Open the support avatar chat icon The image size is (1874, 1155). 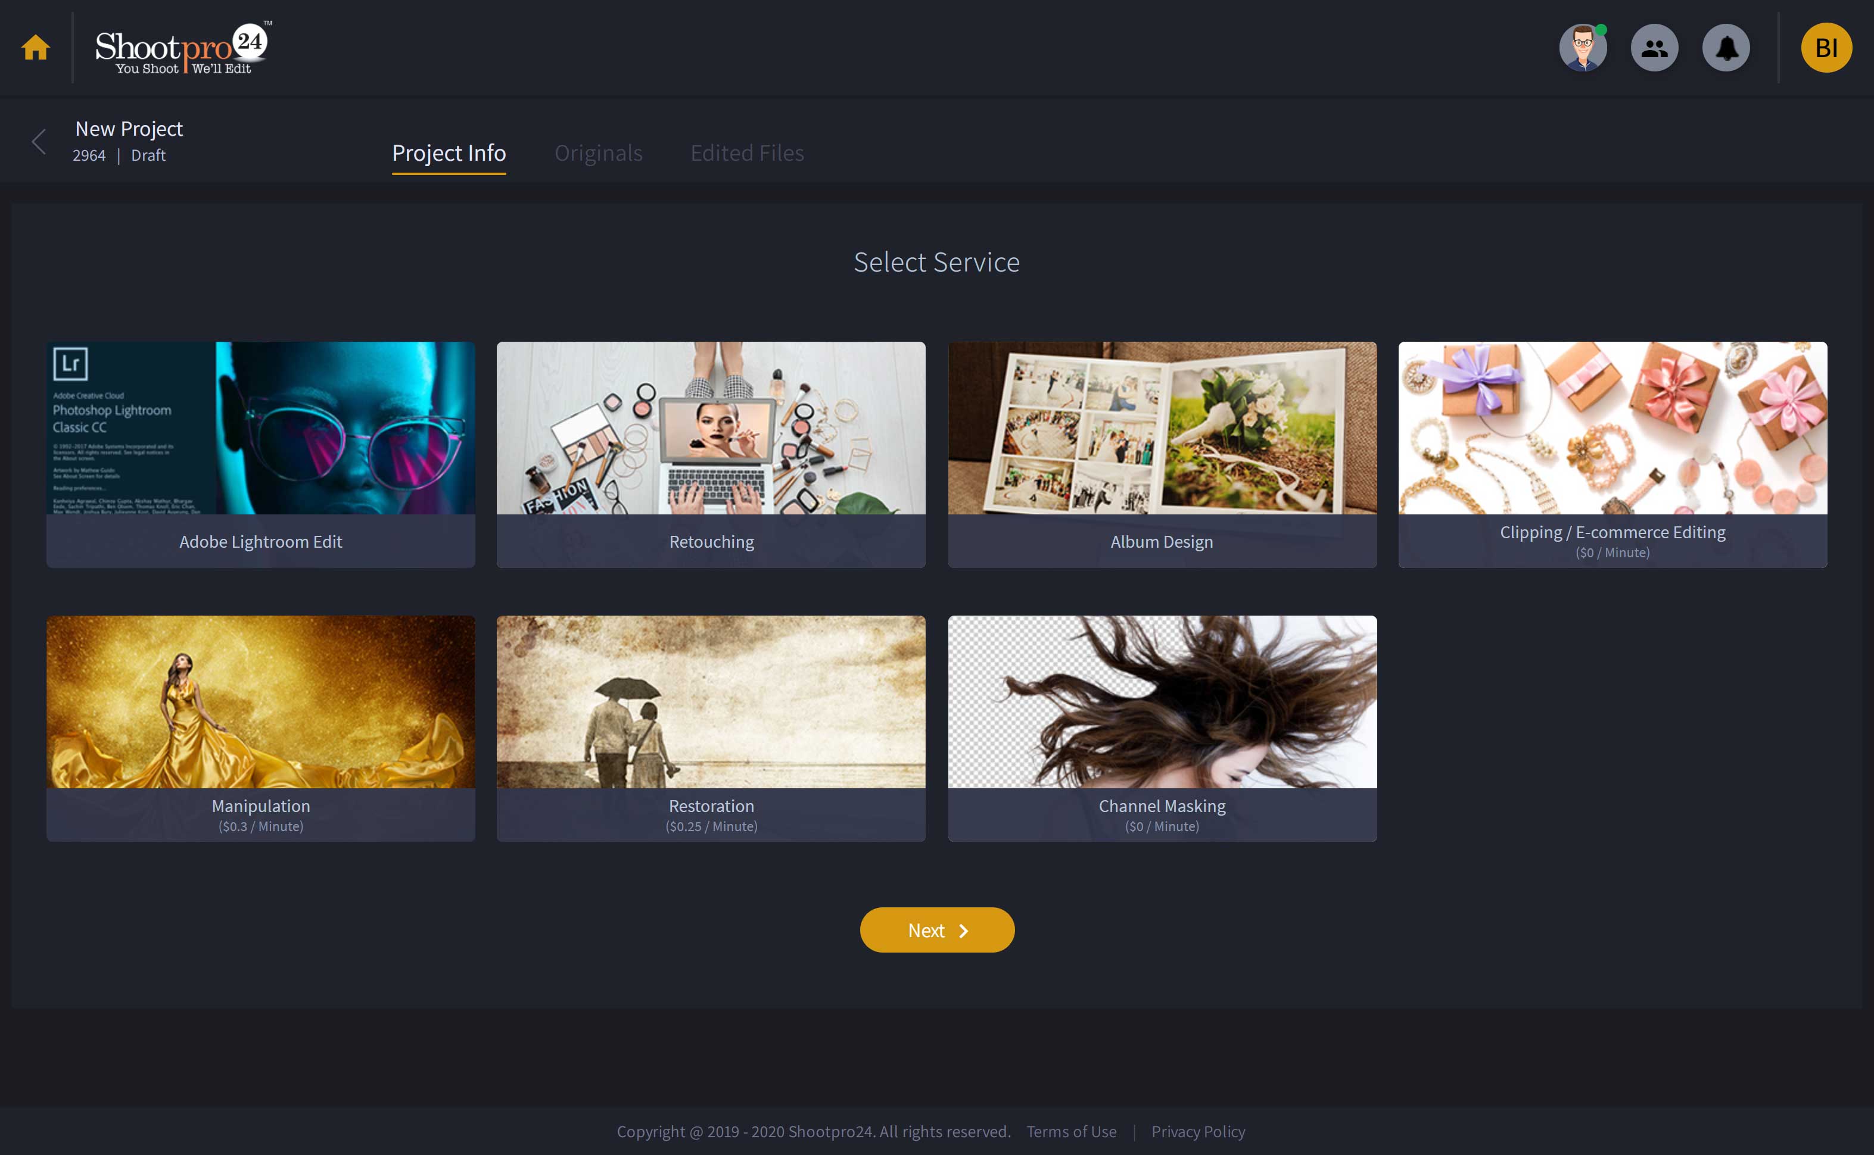1583,48
